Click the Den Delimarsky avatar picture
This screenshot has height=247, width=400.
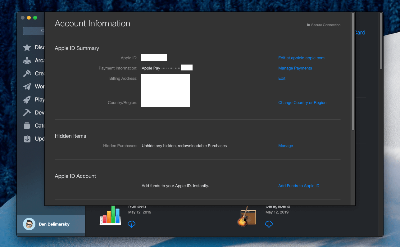[29, 224]
